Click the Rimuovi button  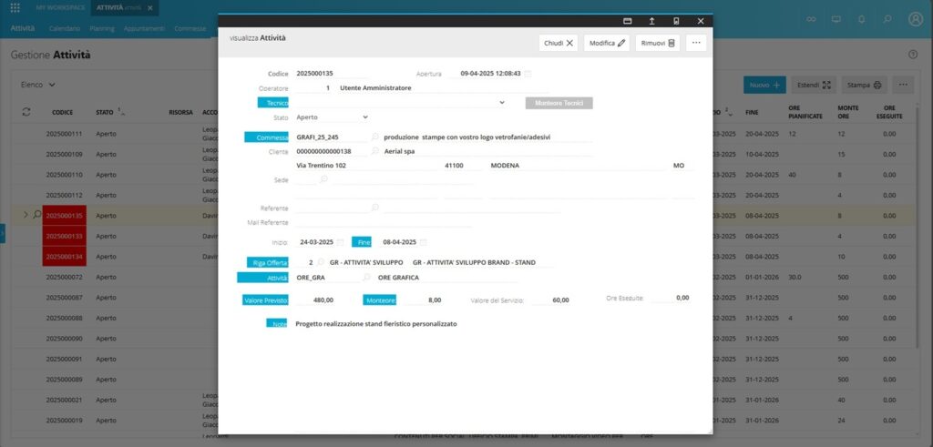pyautogui.click(x=657, y=43)
